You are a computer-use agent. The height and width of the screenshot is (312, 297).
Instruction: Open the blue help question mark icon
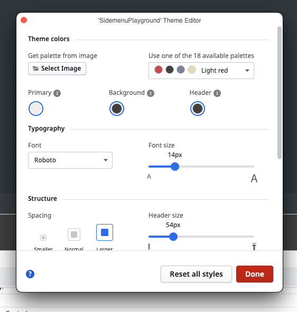coord(30,274)
